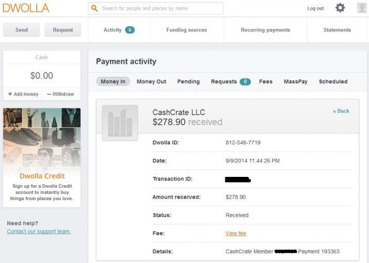Click the settings gear icon
This screenshot has height=263, width=369.
pyautogui.click(x=340, y=8)
